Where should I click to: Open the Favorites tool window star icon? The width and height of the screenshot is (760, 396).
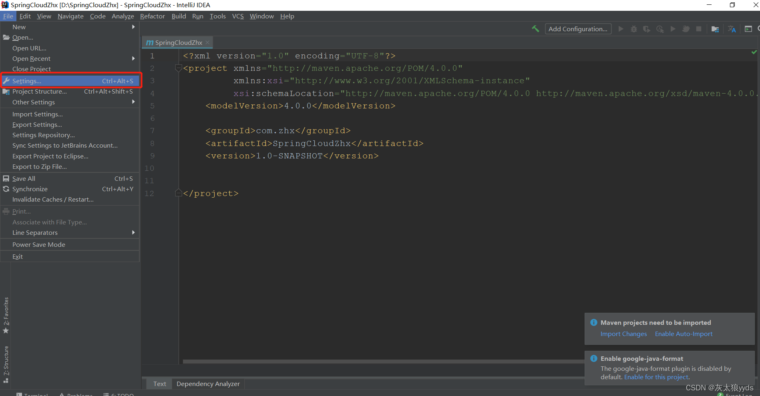[6, 331]
